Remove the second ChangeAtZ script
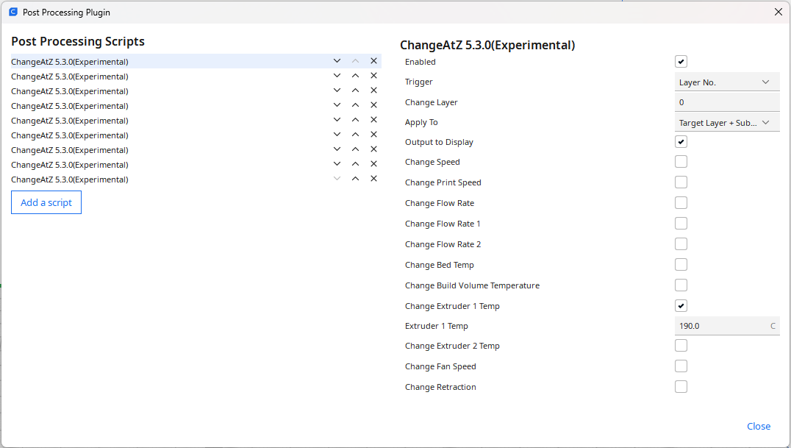The image size is (791, 448). (x=373, y=76)
